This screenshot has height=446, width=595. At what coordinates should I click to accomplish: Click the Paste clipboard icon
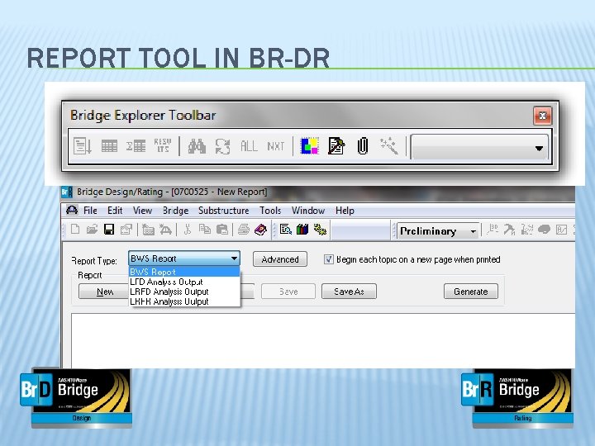(x=222, y=230)
